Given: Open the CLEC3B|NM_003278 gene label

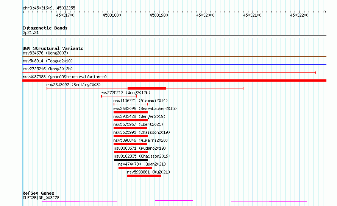Looking at the screenshot, I should [x=41, y=198].
